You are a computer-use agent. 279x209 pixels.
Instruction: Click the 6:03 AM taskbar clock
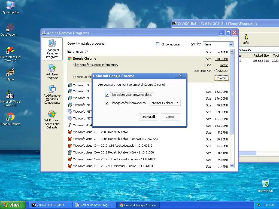pyautogui.click(x=269, y=205)
